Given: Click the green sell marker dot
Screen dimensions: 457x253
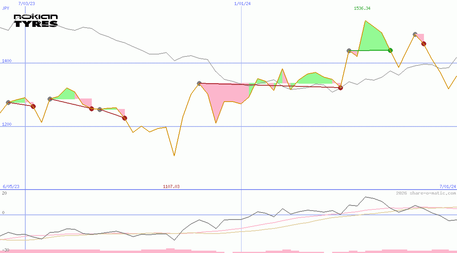Looking at the screenshot, I should pos(390,51).
